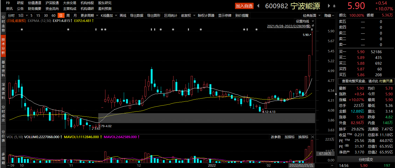This screenshot has height=168, width=395.
Task: Open the 更多周期 dropdown
Action: (x=89, y=16)
